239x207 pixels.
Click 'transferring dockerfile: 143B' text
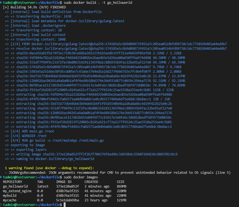point(44,16)
